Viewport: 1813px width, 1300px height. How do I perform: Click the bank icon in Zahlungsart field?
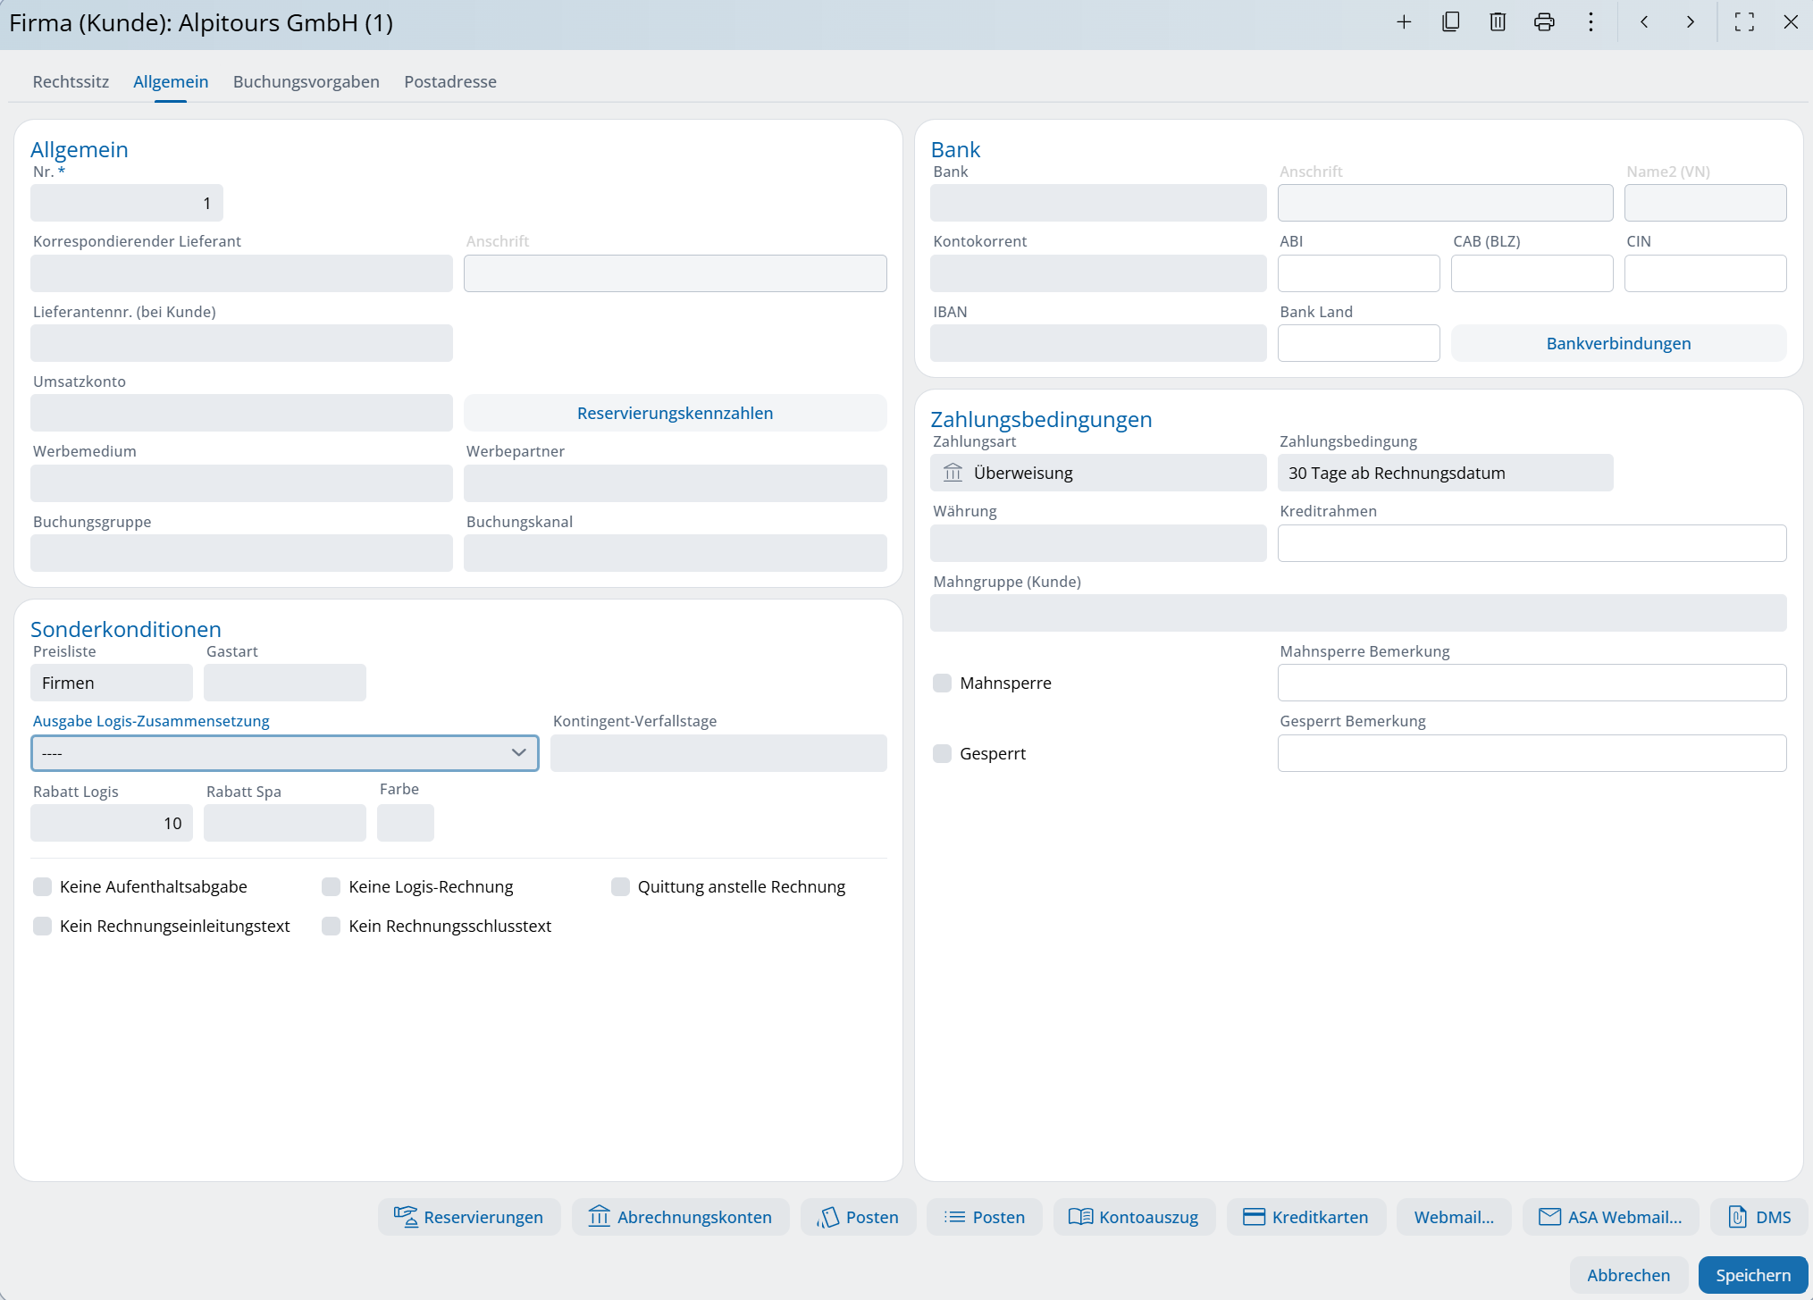tap(953, 473)
